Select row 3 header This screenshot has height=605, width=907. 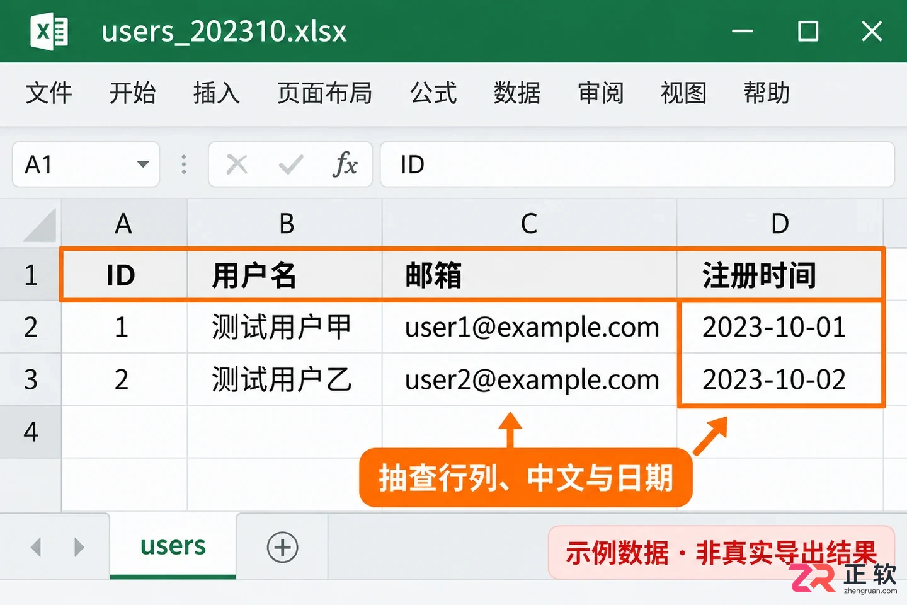pyautogui.click(x=30, y=379)
